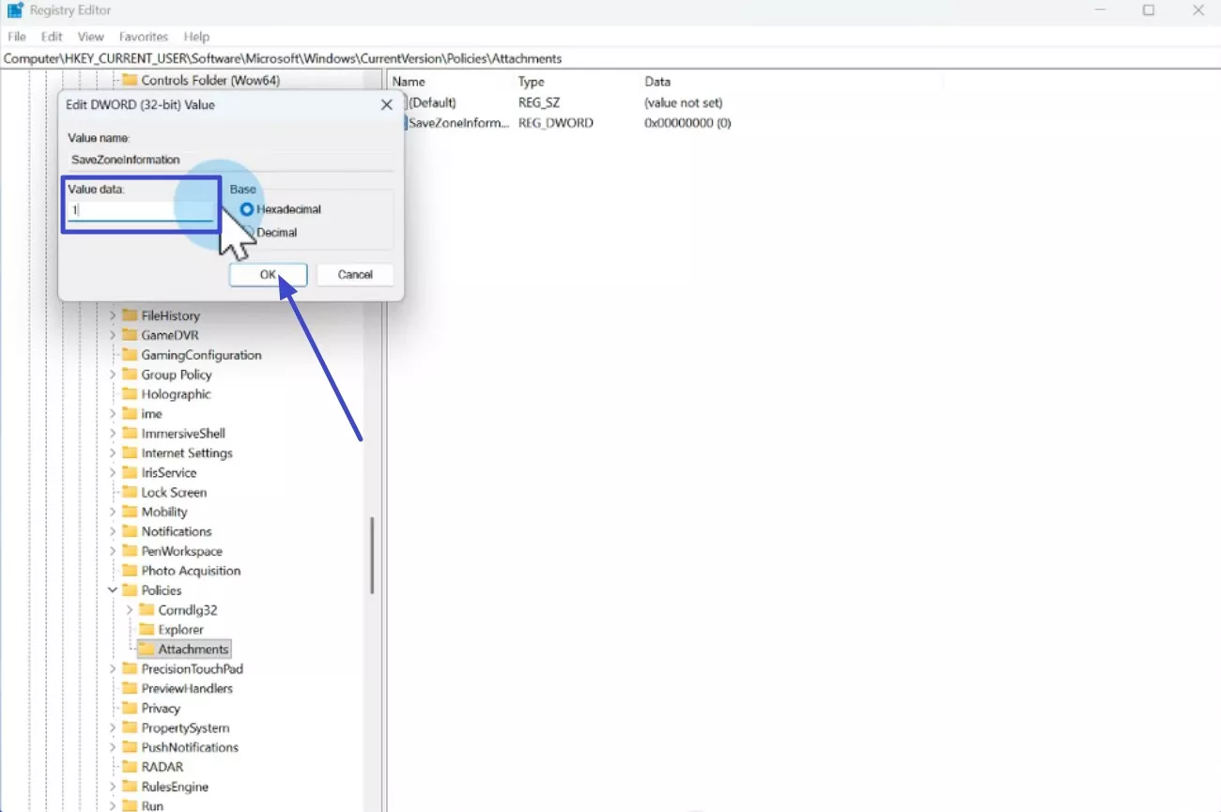This screenshot has height=812, width=1221.
Task: Expand the Internet Settings key
Action: (x=113, y=452)
